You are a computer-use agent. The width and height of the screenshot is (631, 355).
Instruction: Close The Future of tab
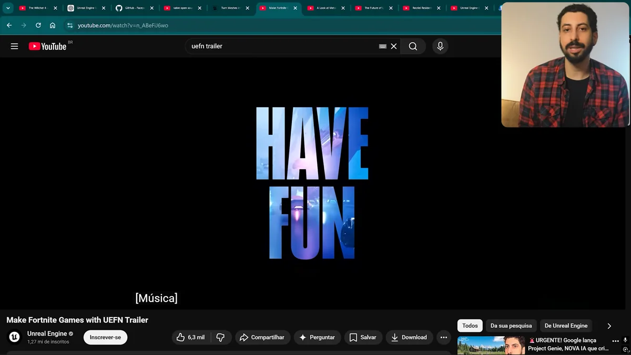click(x=391, y=8)
